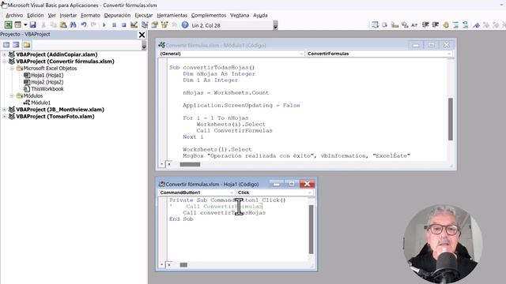Viewport: 506px width, 284px height.
Task: Undo the last action with the blue arrow
Action: [84, 24]
